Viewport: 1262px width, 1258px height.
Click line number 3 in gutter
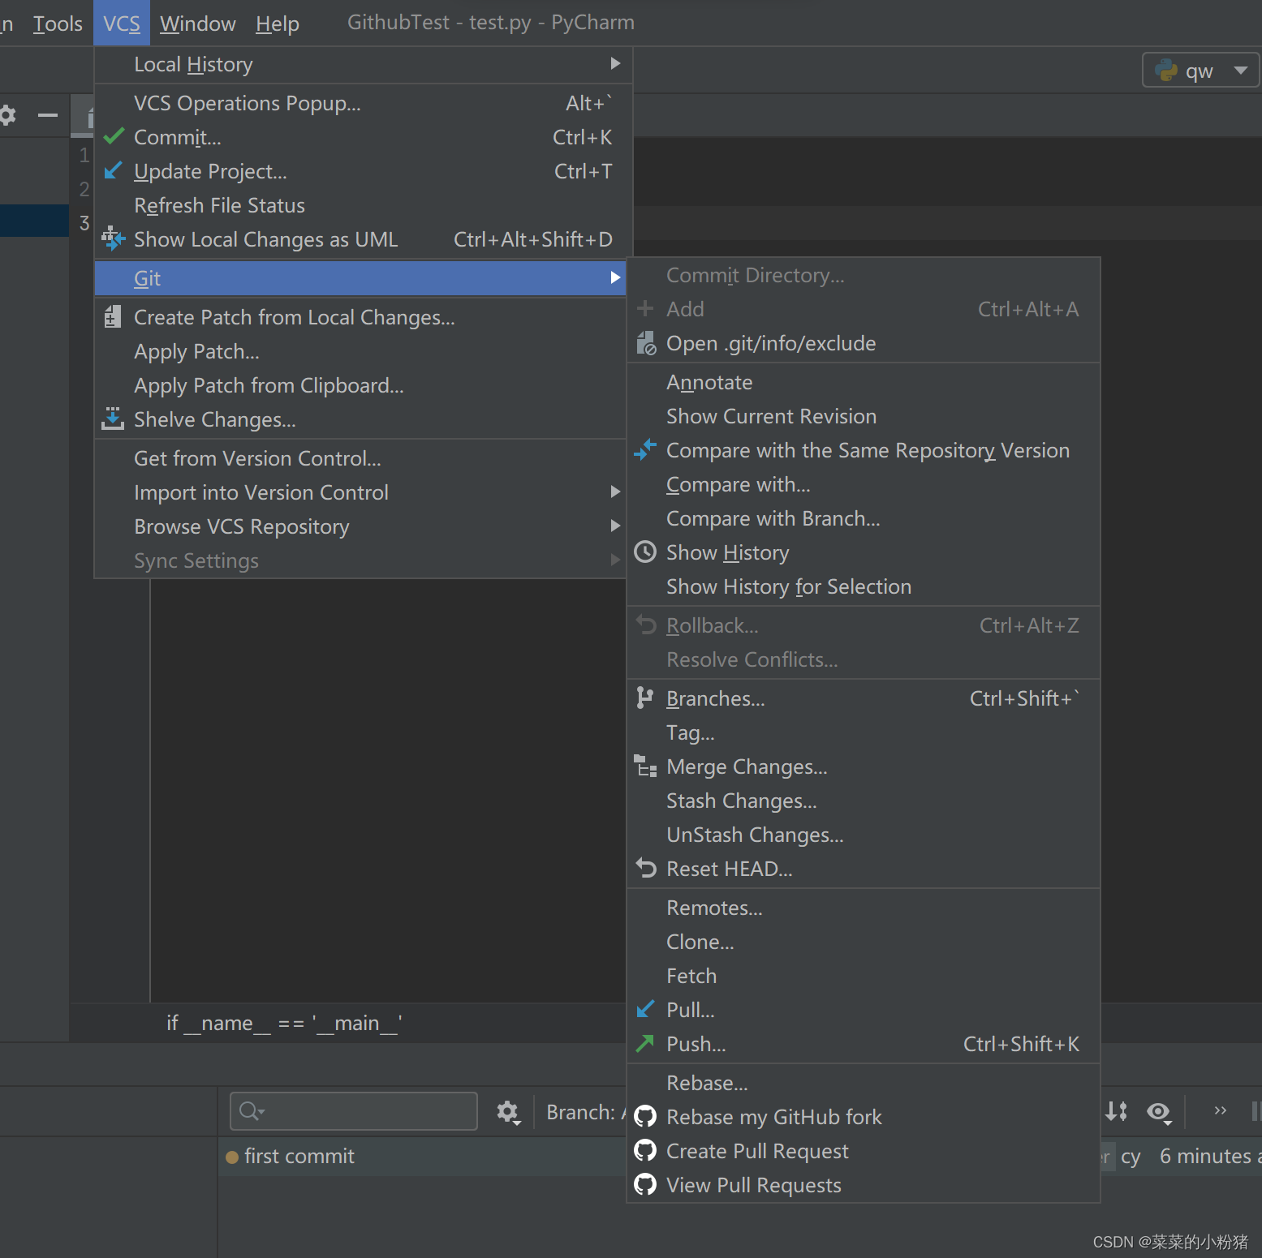click(x=84, y=223)
